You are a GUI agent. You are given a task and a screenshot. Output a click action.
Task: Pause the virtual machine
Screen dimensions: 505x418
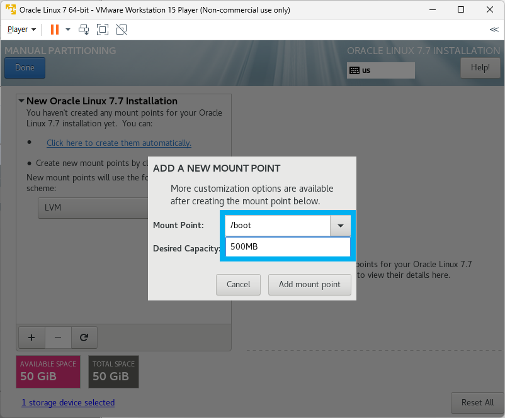click(55, 30)
